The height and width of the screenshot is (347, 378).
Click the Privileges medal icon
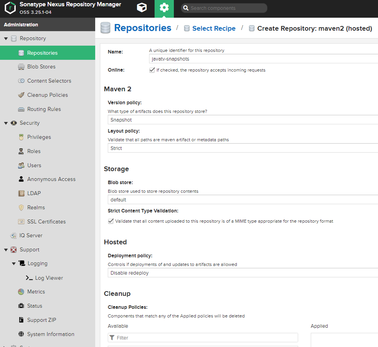(21, 137)
